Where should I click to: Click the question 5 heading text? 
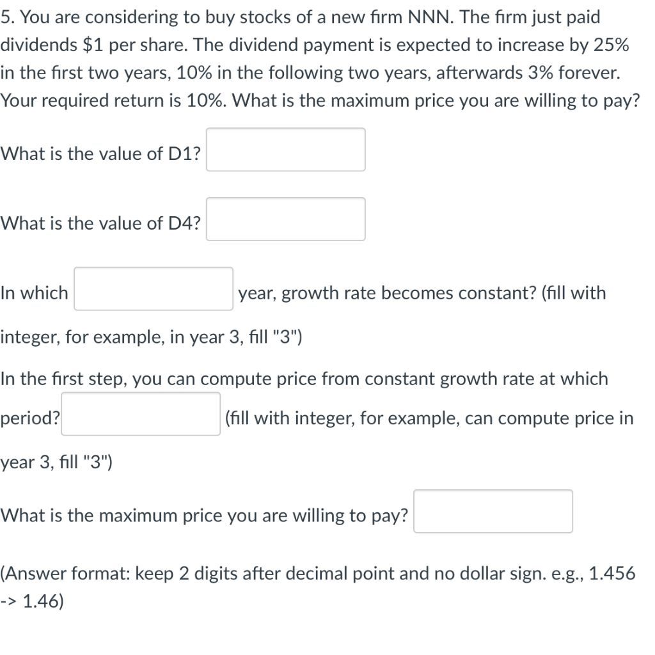click(301, 17)
